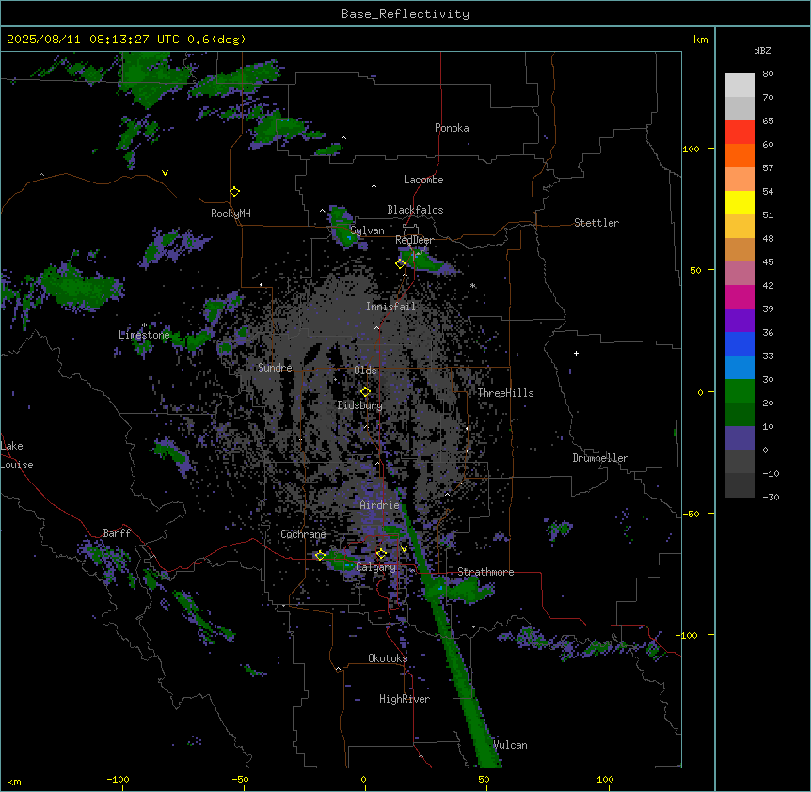
Task: Click the white asterisk above the Limestone label
Action: 144,325
